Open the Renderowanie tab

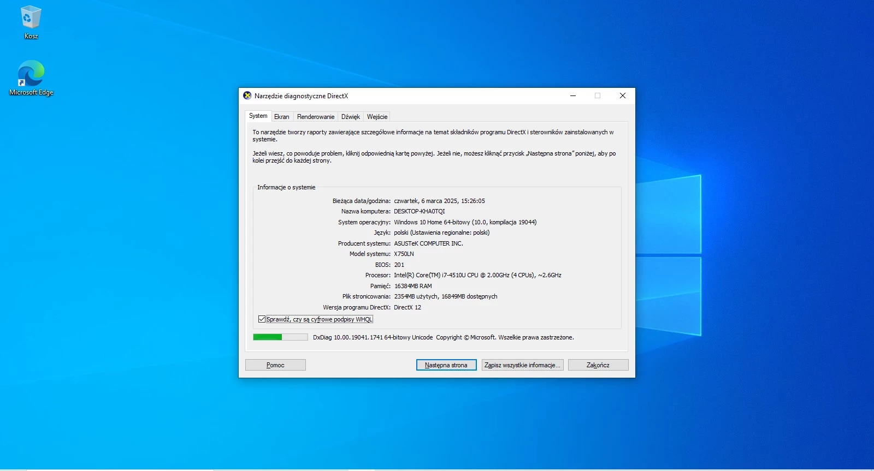316,117
